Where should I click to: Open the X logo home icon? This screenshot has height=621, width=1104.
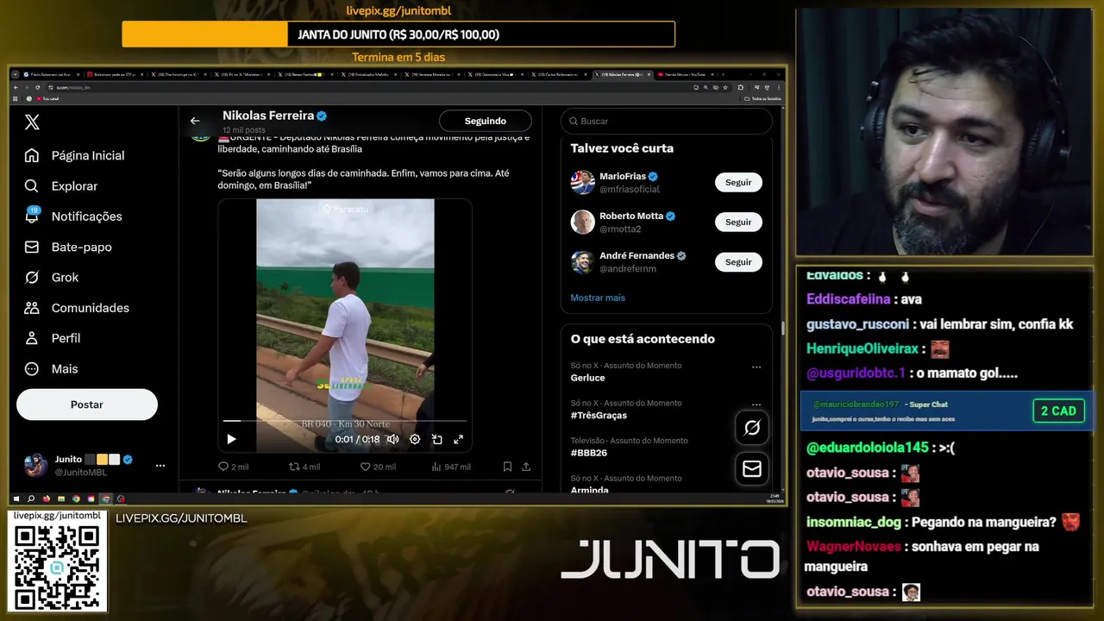pos(32,122)
